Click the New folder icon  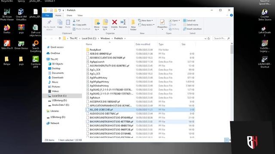(x=133, y=22)
